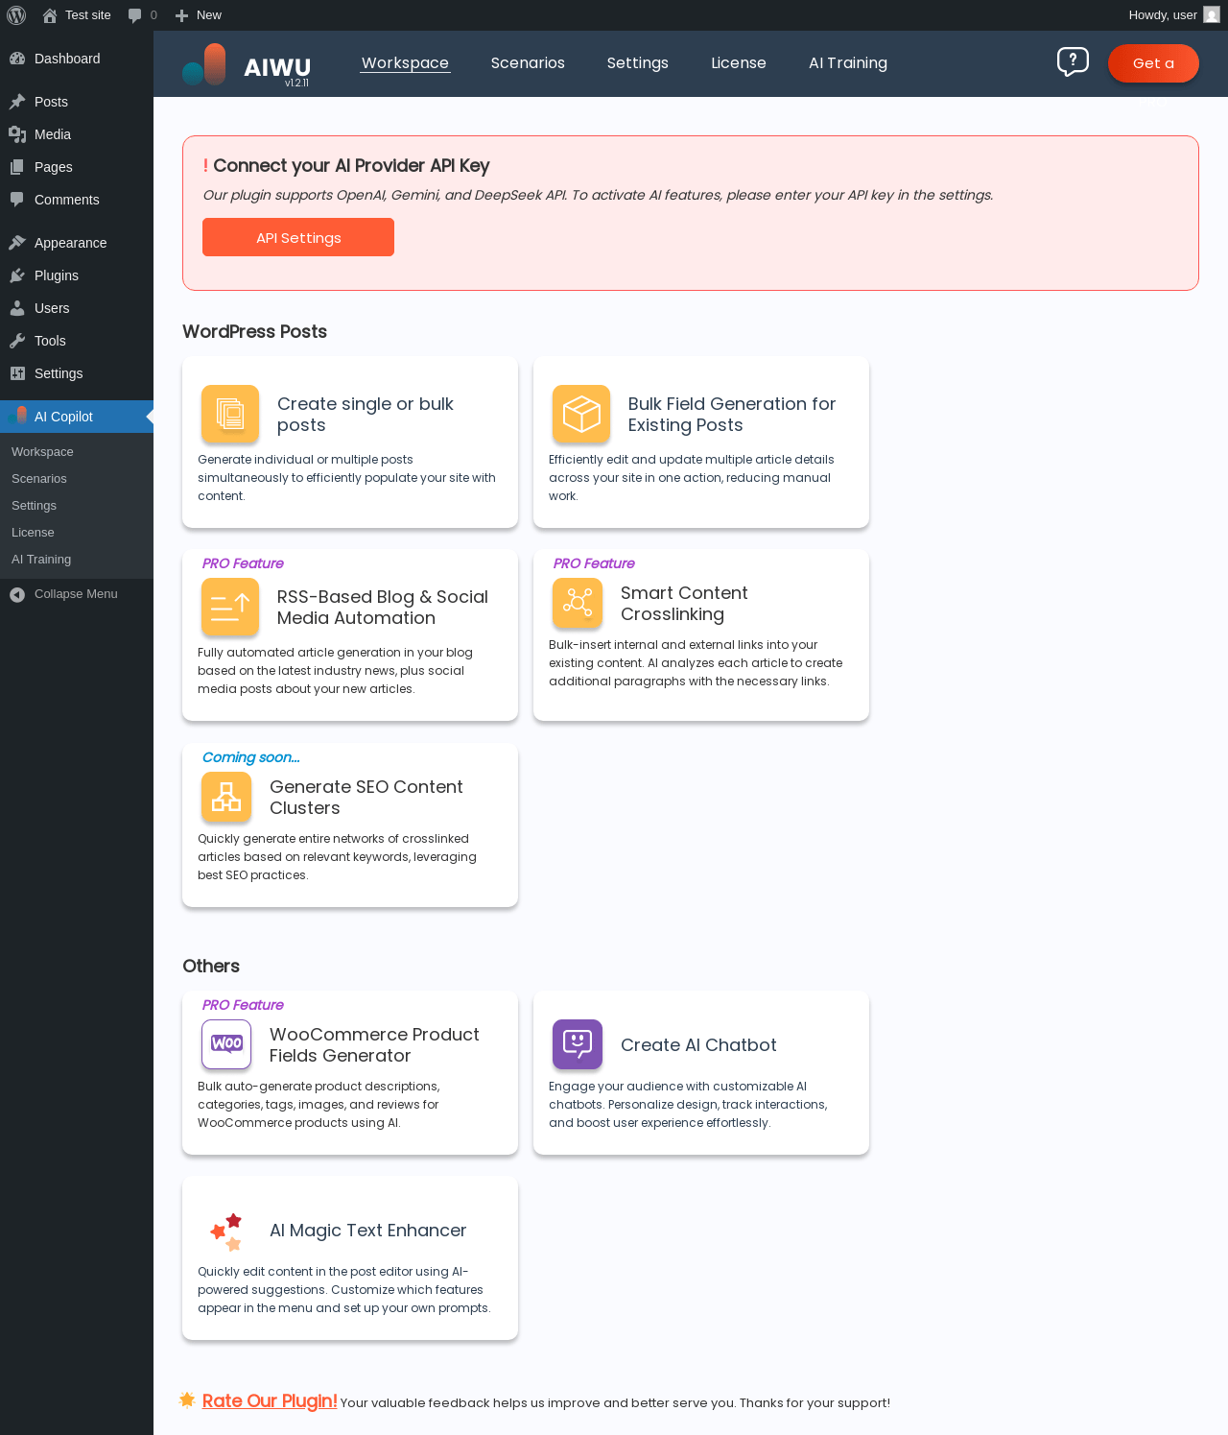
Task: Click the comments bubble icon in admin bar
Action: [134, 15]
